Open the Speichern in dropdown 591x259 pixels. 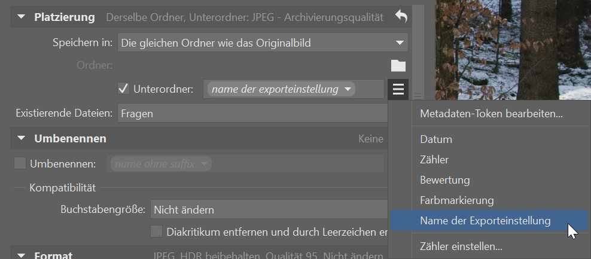point(263,43)
